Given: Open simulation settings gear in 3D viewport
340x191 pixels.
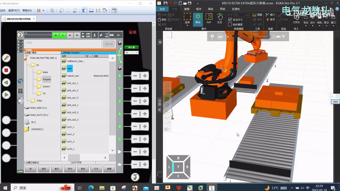Looking at the screenshot, I should click(x=212, y=37).
